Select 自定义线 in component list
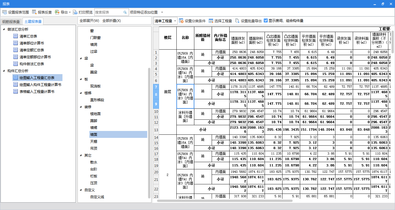Viewport: 395px width, 210px height. click(x=97, y=197)
